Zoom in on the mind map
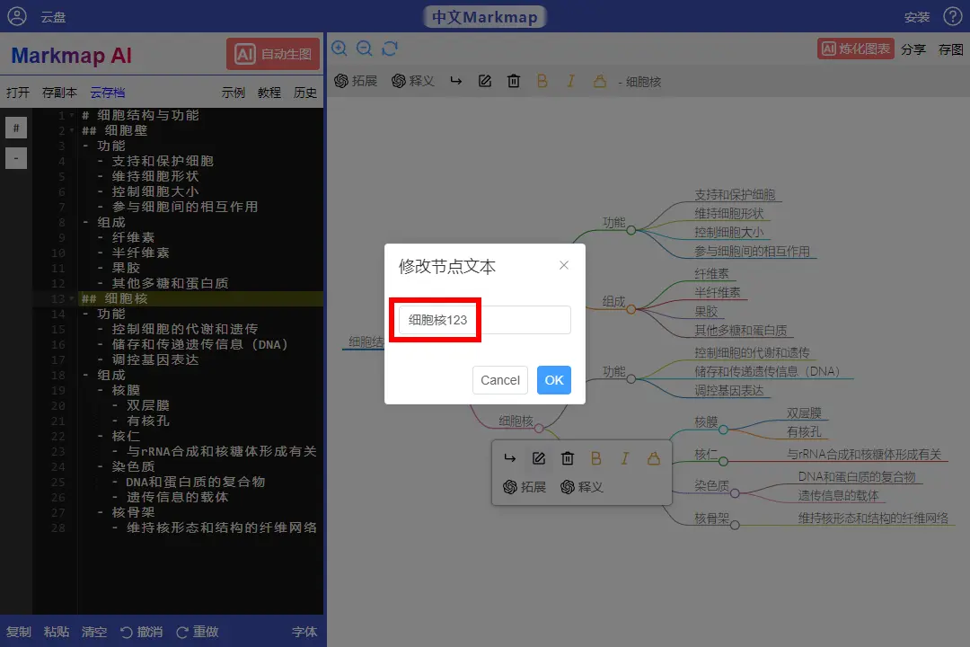 pos(339,49)
